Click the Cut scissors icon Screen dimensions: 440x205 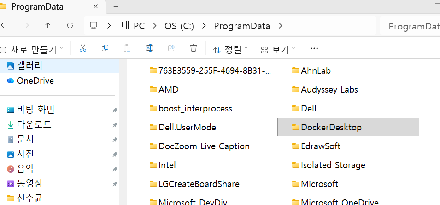pos(83,48)
